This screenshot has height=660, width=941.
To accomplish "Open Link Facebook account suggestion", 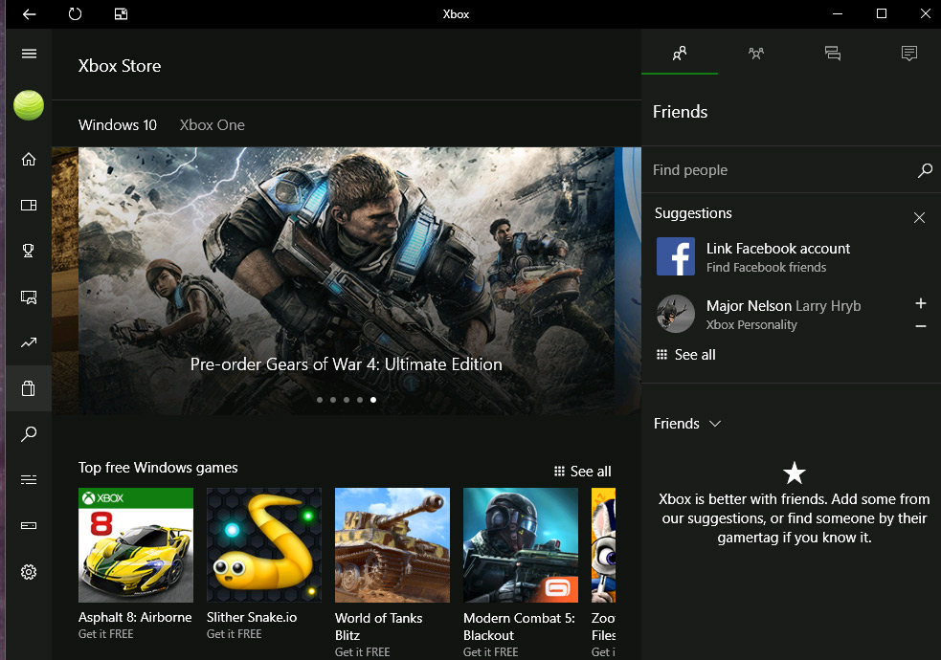I will click(x=792, y=256).
